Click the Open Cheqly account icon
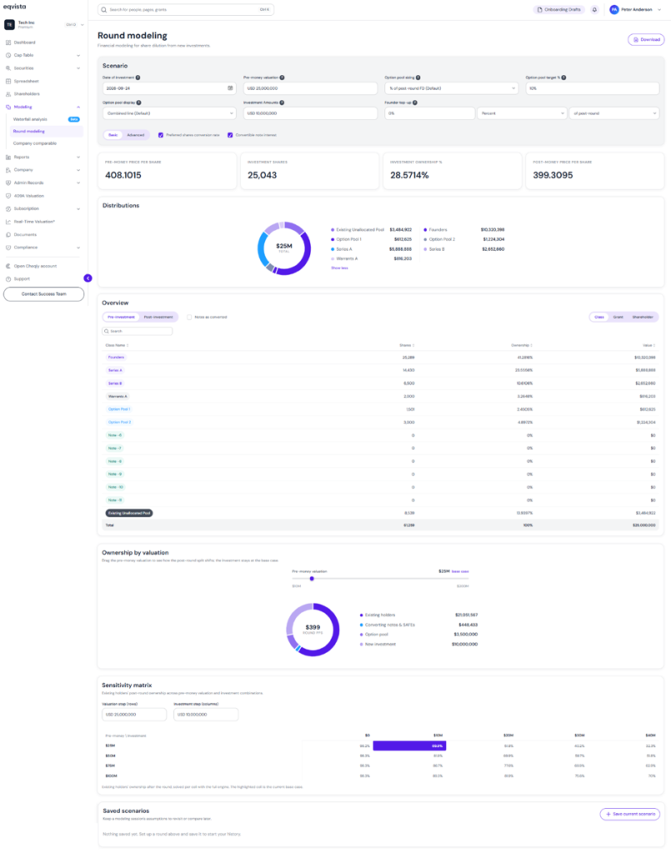671x853 pixels. [x=8, y=266]
